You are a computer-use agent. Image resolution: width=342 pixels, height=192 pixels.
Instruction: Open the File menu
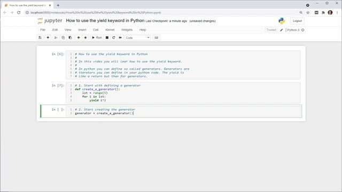43,30
